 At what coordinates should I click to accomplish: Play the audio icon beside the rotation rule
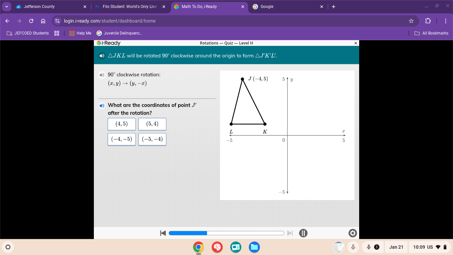point(102,75)
